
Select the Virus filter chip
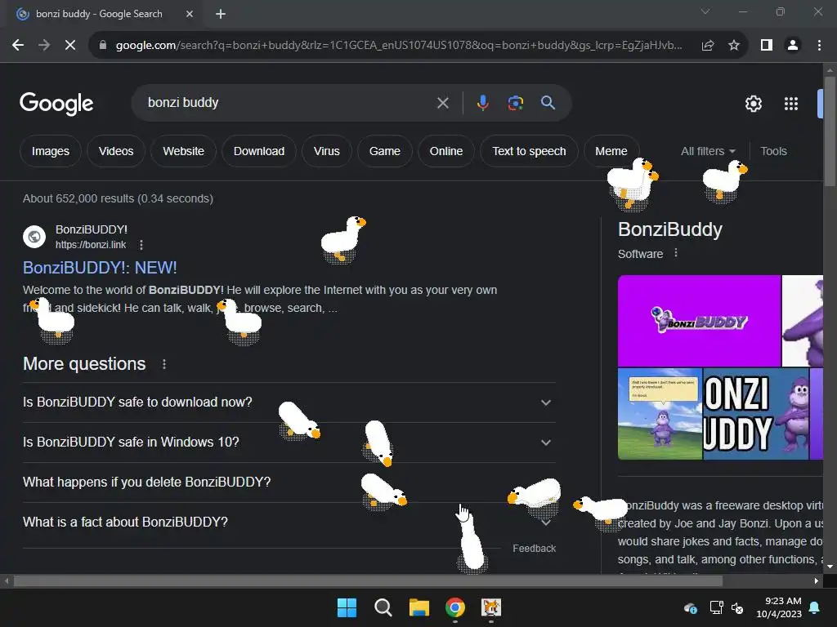[327, 151]
